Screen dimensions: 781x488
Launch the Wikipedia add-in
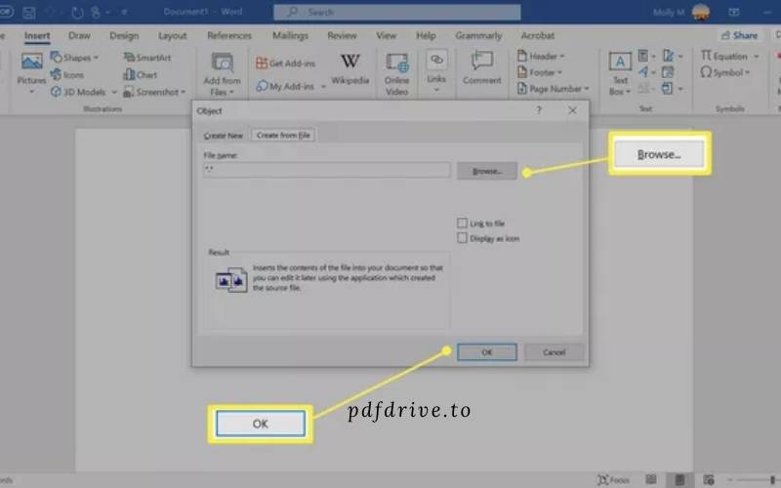click(x=350, y=68)
